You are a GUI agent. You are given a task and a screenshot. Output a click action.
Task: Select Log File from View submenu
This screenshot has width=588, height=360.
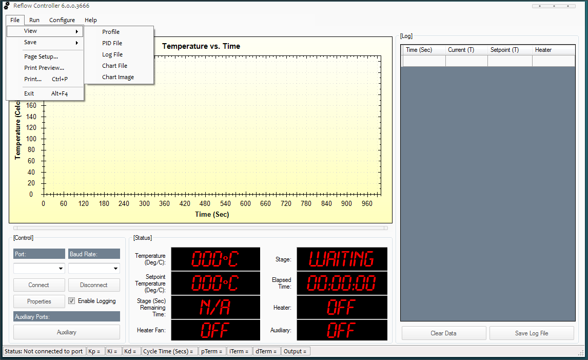[112, 54]
